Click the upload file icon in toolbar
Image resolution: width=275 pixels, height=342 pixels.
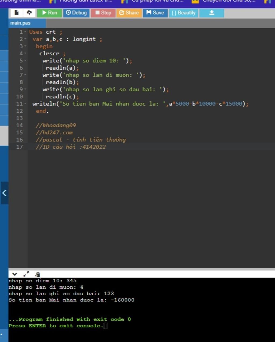pyautogui.click(x=29, y=13)
